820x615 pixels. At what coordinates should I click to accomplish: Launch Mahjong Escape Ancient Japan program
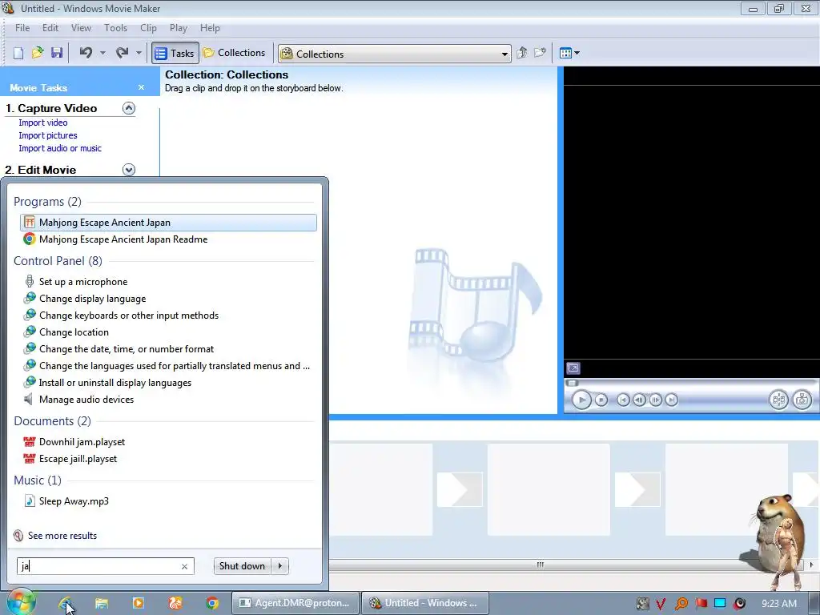168,223
